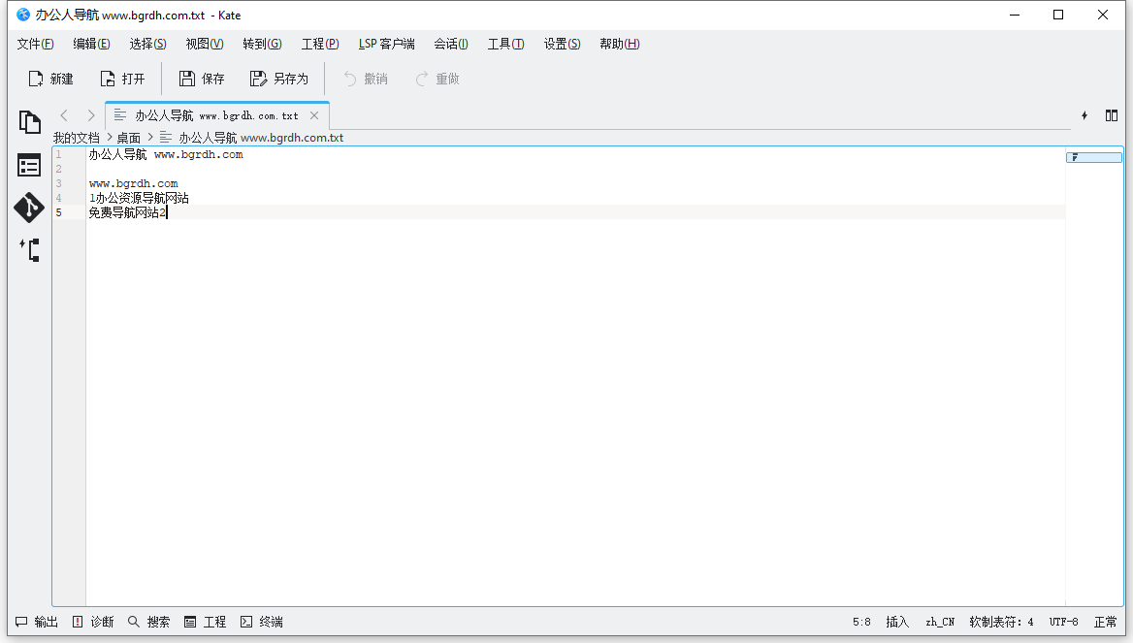This screenshot has width=1133, height=643.
Task: Open the LSP symbol outline sidebar icon
Action: (x=29, y=250)
